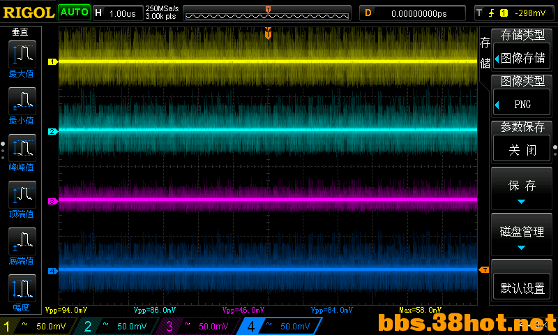Select the 峰峰值 (peak-to-peak) measurement icon
This screenshot has height=335, width=558.
click(22, 148)
